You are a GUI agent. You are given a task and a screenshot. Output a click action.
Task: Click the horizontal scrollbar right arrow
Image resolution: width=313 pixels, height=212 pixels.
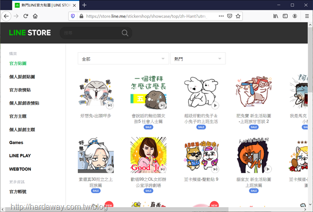(305, 210)
